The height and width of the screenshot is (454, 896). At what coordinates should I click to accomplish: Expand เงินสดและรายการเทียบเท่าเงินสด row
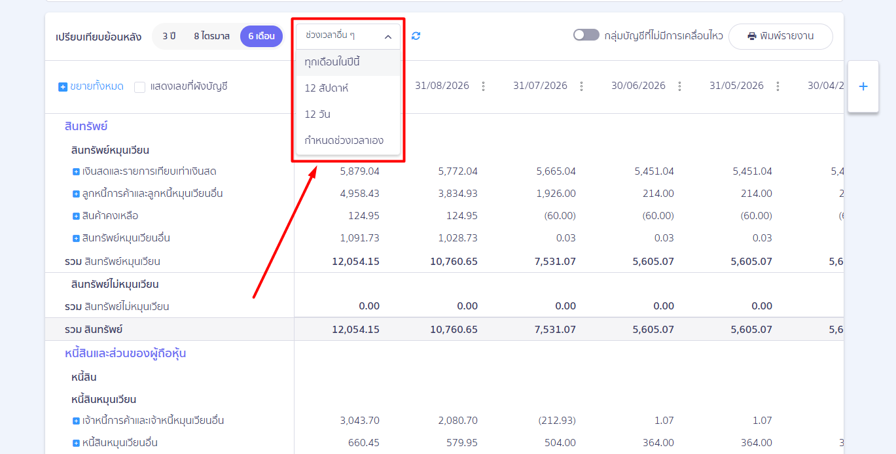click(x=76, y=171)
